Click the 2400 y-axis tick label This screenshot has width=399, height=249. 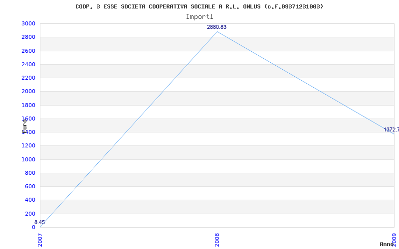28,64
